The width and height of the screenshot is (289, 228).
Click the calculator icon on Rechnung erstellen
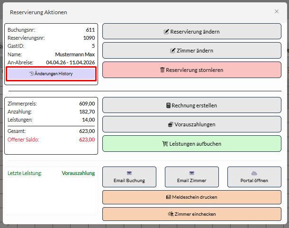pyautogui.click(x=168, y=105)
